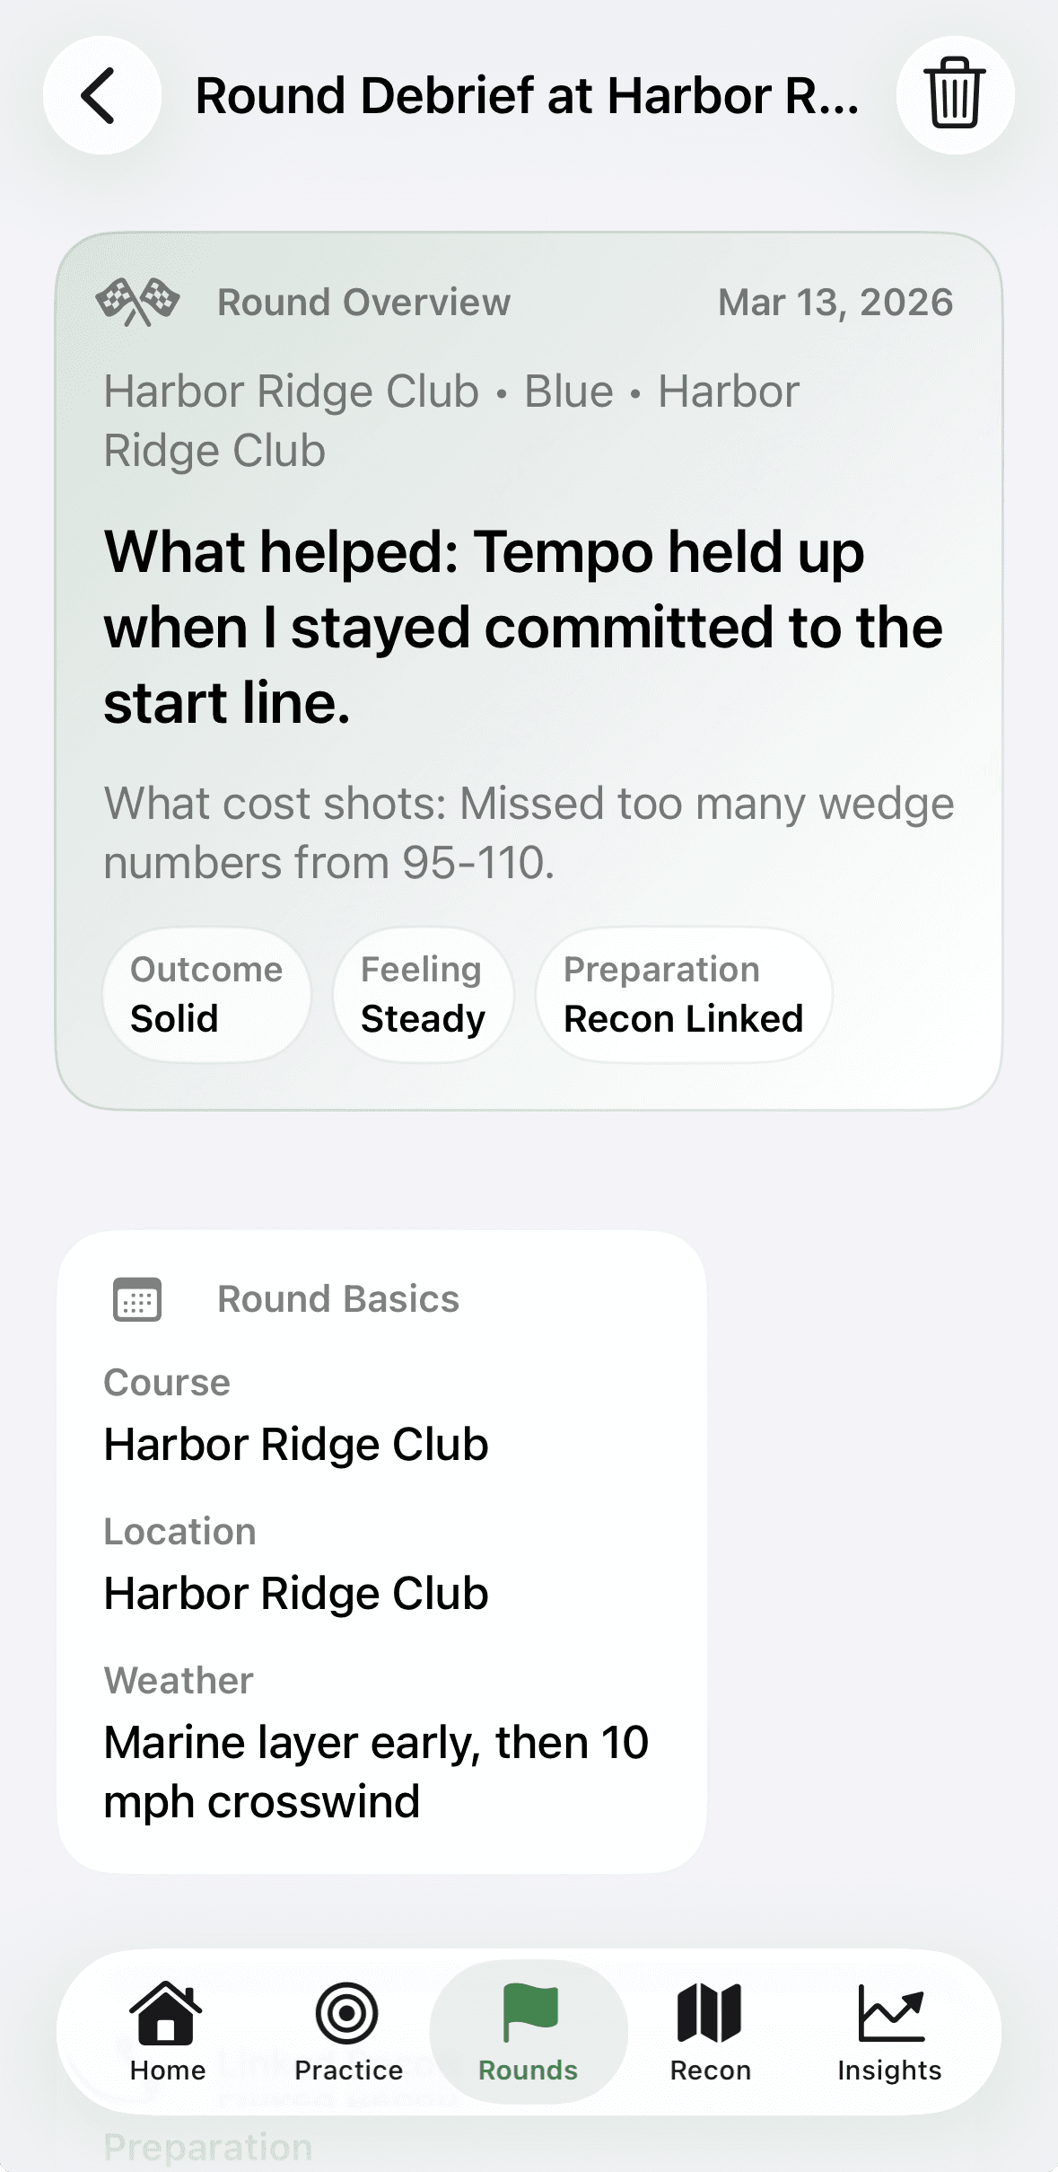Tap the What cost shots note
The width and height of the screenshot is (1058, 2172).
(529, 832)
